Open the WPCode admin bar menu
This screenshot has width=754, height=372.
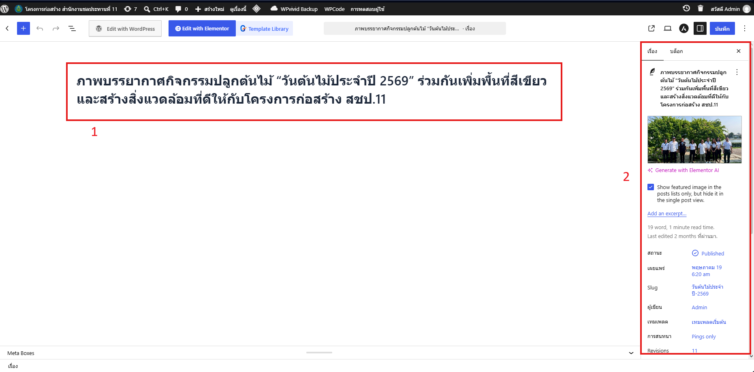pyautogui.click(x=334, y=9)
